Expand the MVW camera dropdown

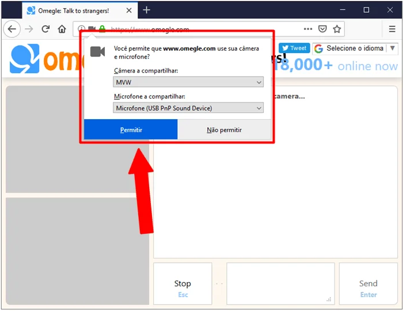point(188,82)
